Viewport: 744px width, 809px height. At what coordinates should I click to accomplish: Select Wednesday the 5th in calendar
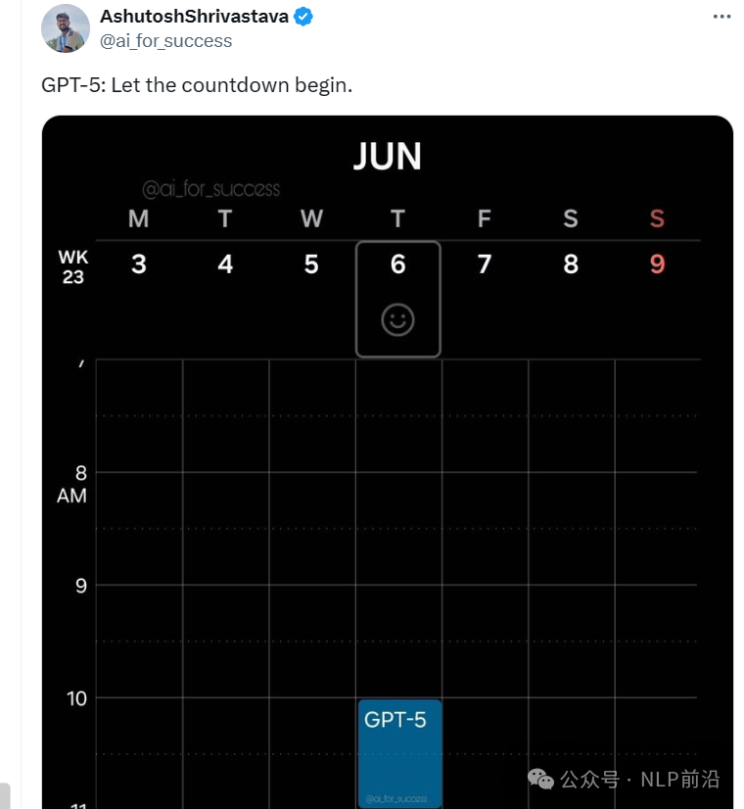311,264
